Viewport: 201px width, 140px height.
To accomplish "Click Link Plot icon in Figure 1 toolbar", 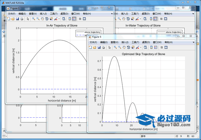I will (x=64, y=19).
